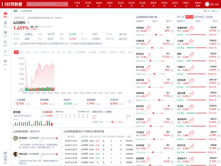The width and height of the screenshot is (221, 166).
Task: Click 52周价 slider dot under 成交额
Action: click(x=112, y=122)
